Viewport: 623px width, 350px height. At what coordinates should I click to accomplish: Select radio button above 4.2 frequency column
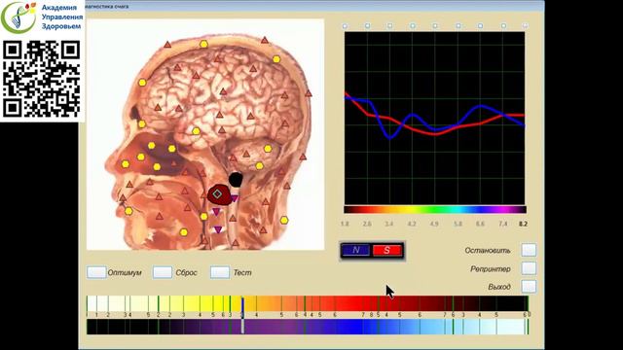tap(413, 26)
